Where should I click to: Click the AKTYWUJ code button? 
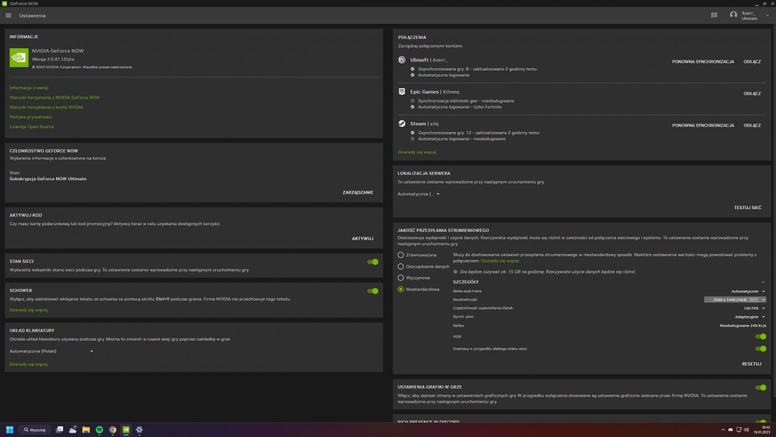(x=363, y=238)
